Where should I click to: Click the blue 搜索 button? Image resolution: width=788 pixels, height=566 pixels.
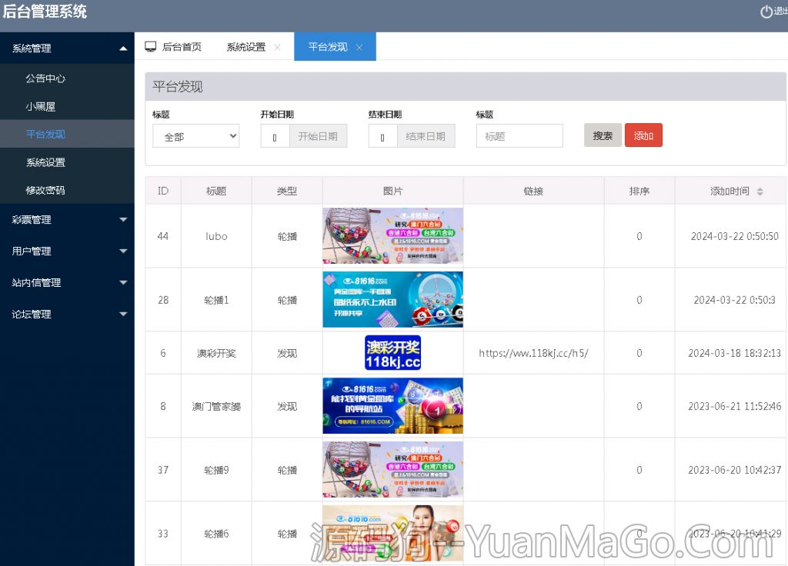603,135
